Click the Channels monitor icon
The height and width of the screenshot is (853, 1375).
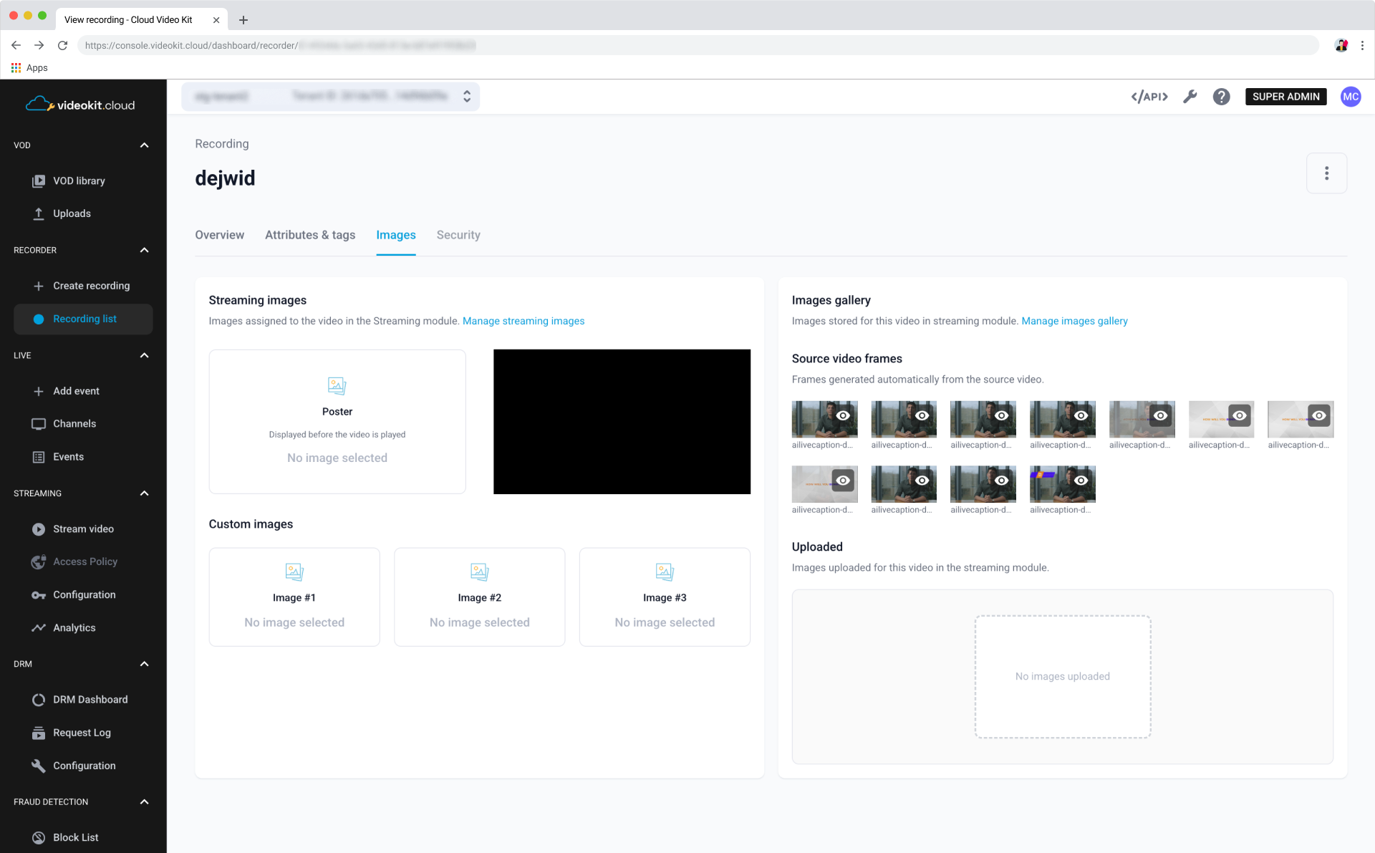pos(39,424)
